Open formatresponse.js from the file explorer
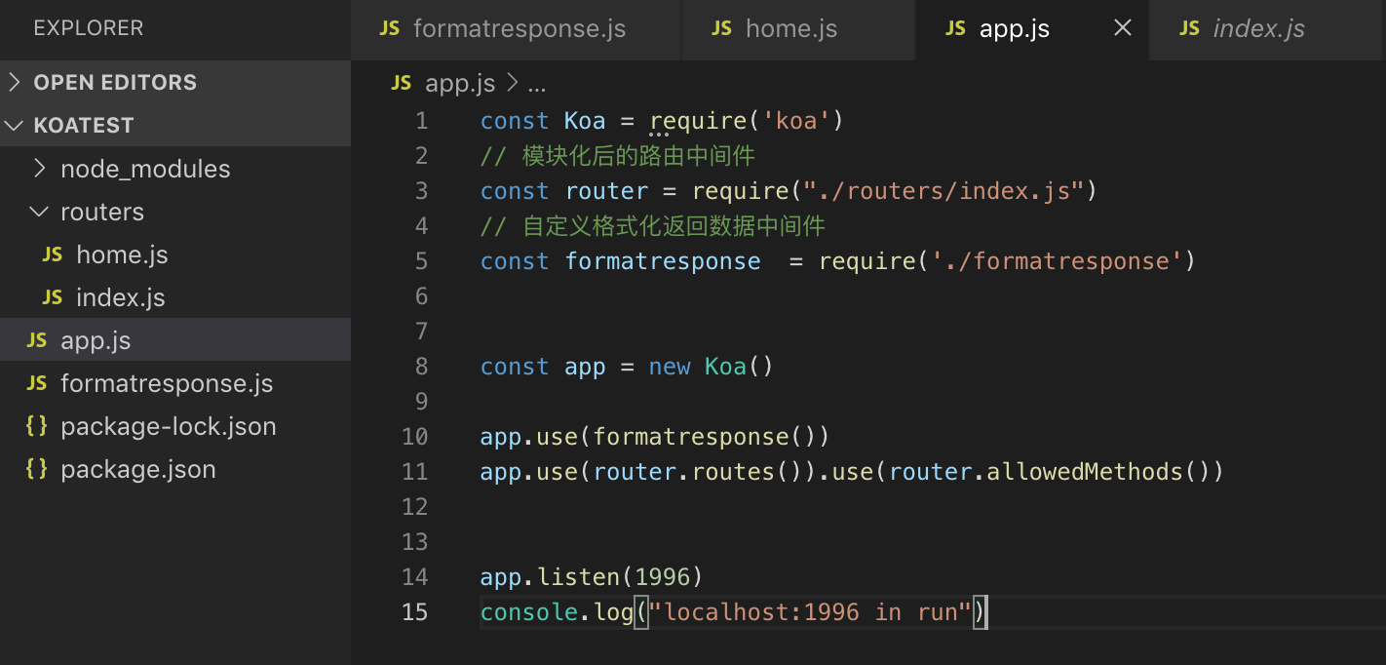 pyautogui.click(x=166, y=383)
